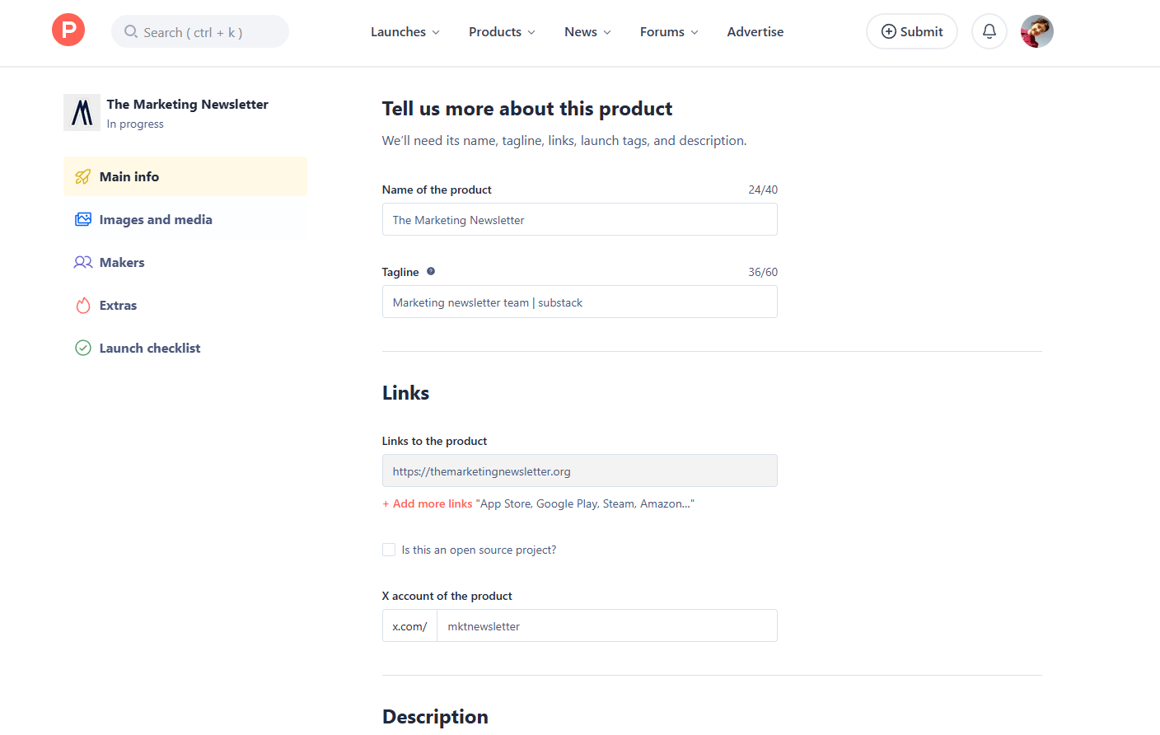Click the Marketing Newsletter product logo
This screenshot has height=735, width=1160.
[82, 112]
